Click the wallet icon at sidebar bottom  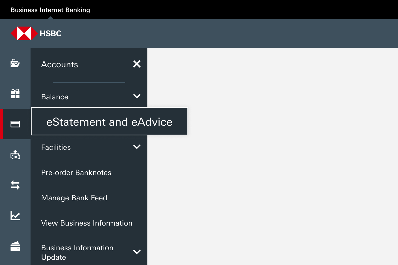click(x=15, y=246)
